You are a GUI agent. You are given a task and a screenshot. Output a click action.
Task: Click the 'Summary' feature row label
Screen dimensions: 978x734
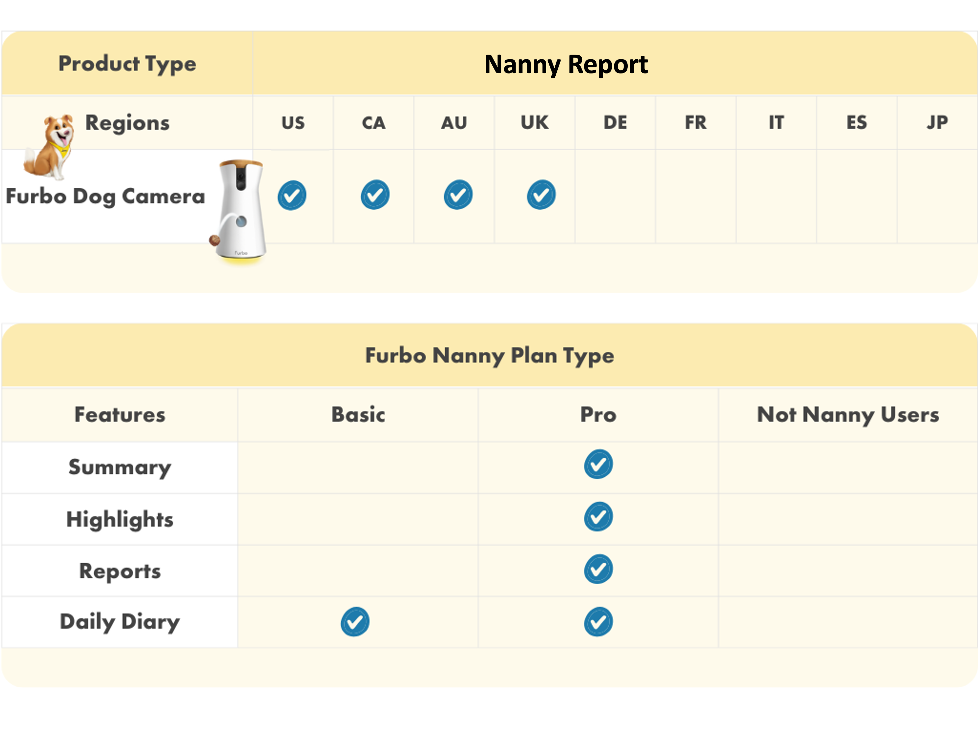(120, 468)
